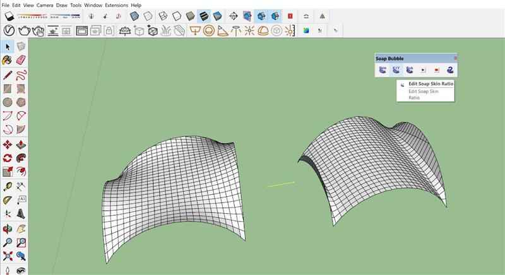The height and width of the screenshot is (275, 505).
Task: Pick the Tape Measure tool
Action: click(8, 187)
